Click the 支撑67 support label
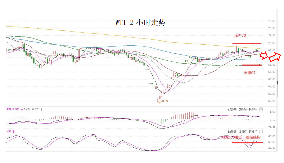Viewport: 284px width, 163px height. [x=250, y=73]
